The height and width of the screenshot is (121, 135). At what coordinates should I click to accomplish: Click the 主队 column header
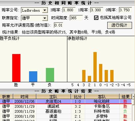pos(53,96)
